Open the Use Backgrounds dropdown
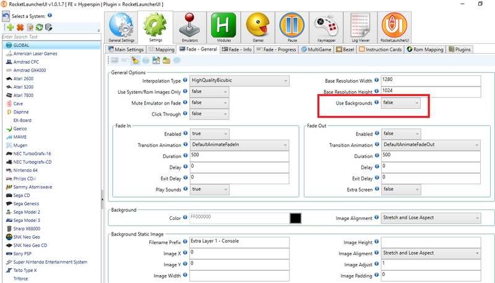 point(401,103)
